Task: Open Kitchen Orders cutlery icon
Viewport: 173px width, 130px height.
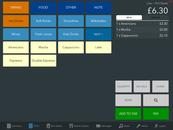Action: coord(71,126)
